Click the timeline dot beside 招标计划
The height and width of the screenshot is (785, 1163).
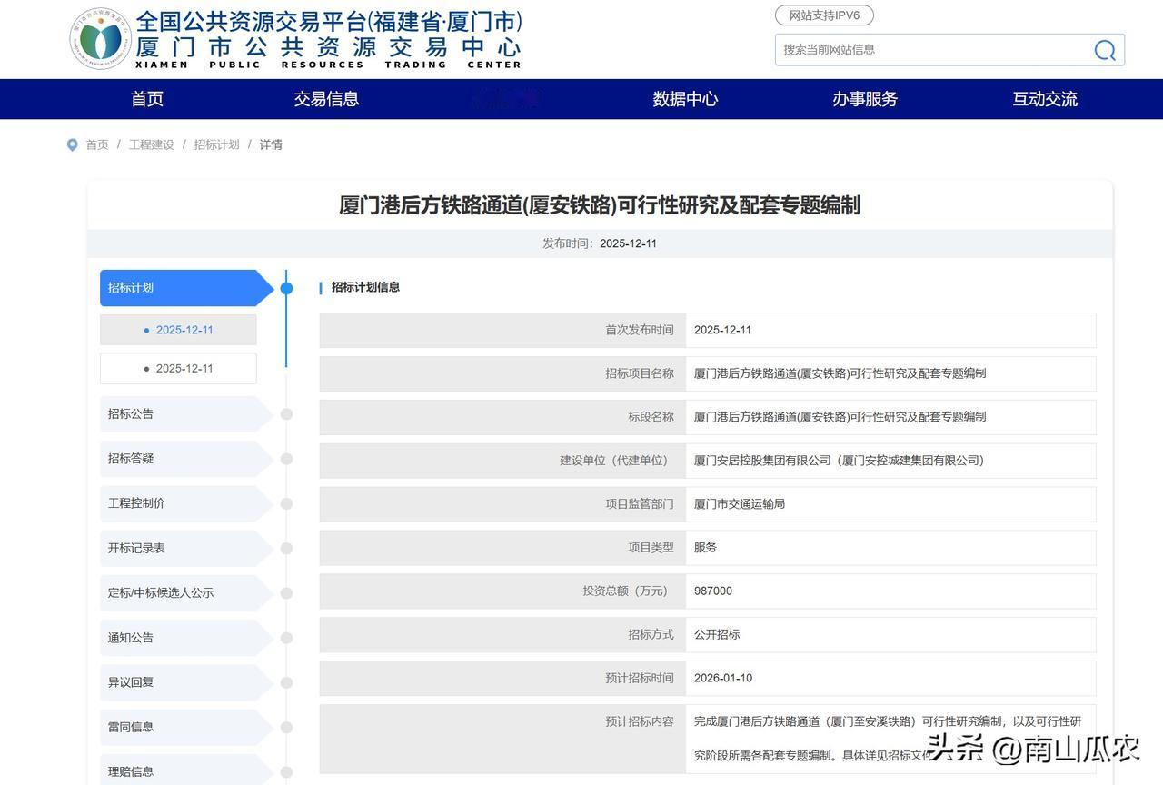(286, 287)
